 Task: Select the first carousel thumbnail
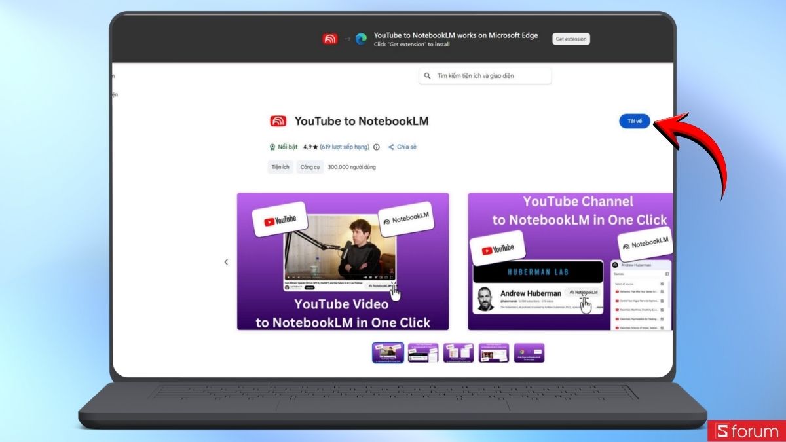pyautogui.click(x=388, y=353)
